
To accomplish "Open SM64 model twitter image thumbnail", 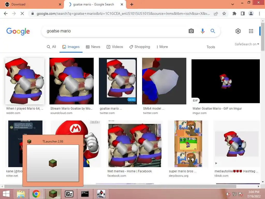I will [x=164, y=81].
